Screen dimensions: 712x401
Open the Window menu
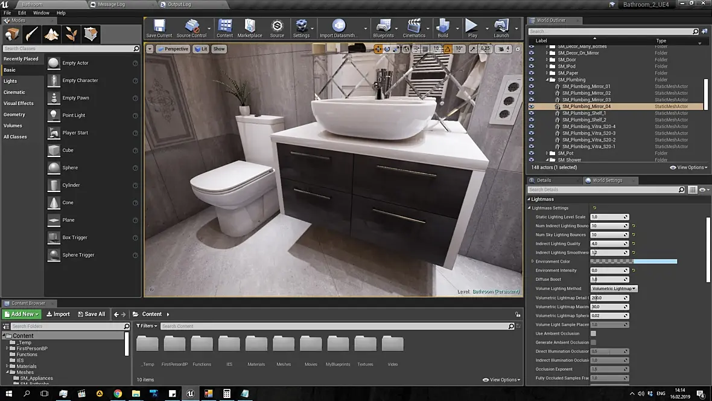[x=41, y=13]
